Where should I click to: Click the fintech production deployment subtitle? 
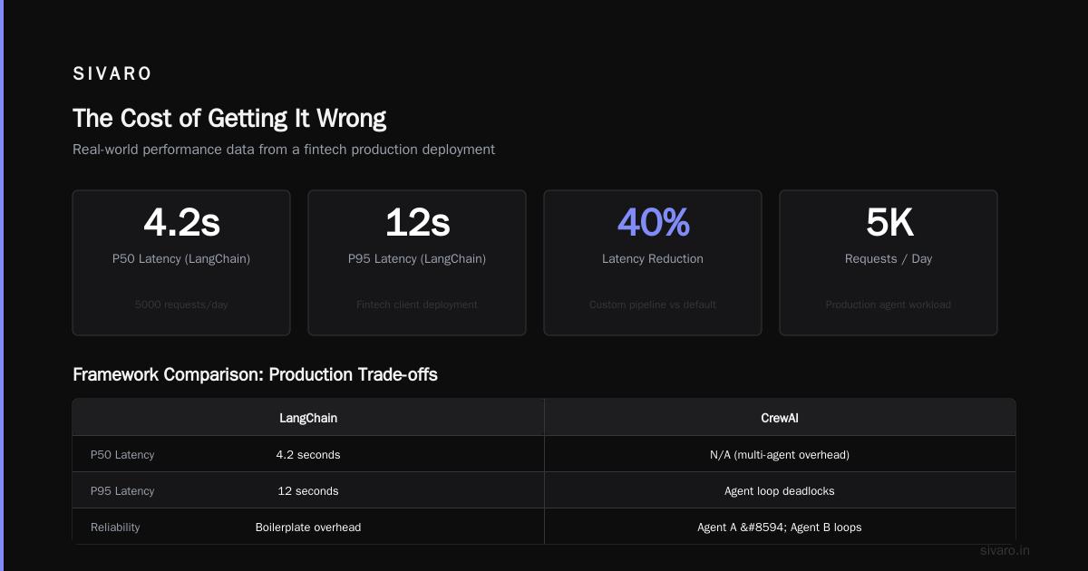[284, 150]
